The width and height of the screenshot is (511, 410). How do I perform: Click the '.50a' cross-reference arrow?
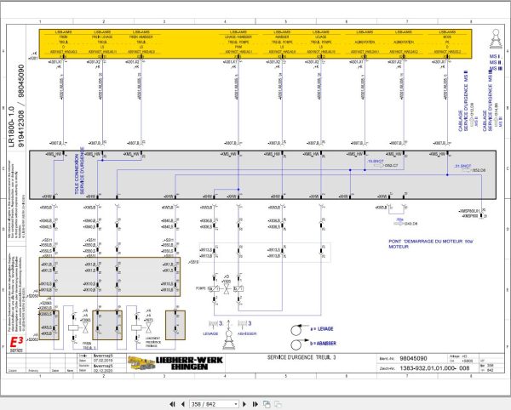(399, 224)
